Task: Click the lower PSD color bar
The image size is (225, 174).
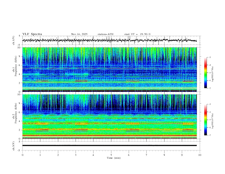Action: [x=206, y=120]
